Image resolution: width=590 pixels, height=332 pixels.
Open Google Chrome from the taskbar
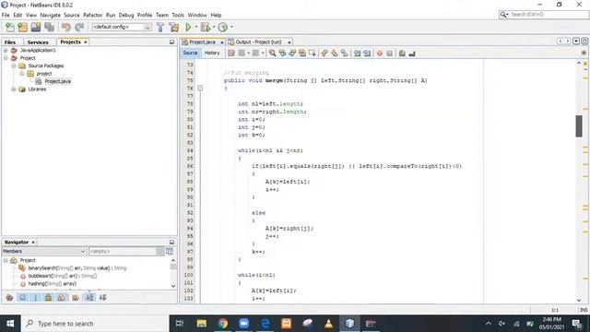[223, 324]
